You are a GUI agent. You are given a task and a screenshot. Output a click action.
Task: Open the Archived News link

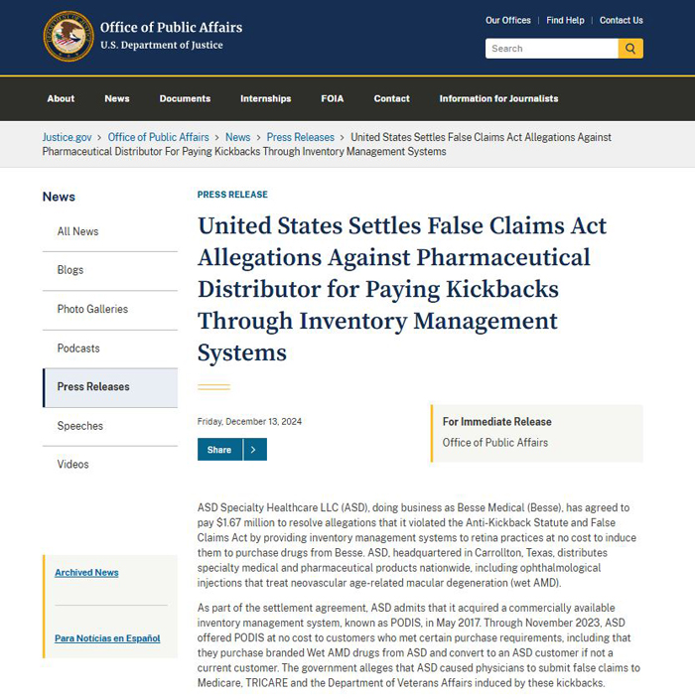point(86,572)
